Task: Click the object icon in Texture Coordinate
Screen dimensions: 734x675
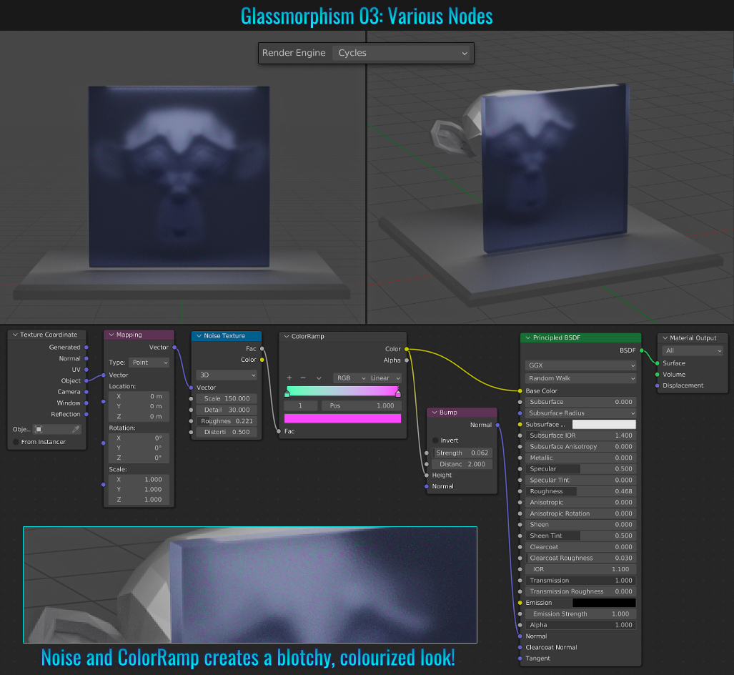Action: click(39, 430)
